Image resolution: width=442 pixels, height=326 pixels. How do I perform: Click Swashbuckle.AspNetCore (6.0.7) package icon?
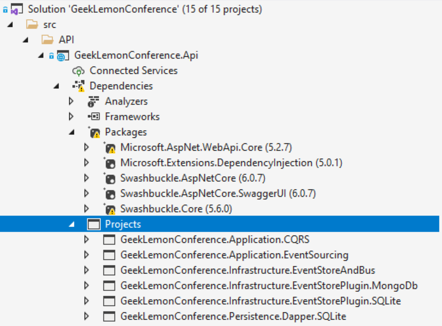(x=109, y=178)
